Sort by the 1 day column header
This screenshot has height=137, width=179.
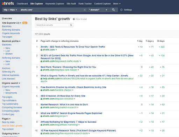pyautogui.click(x=140, y=41)
